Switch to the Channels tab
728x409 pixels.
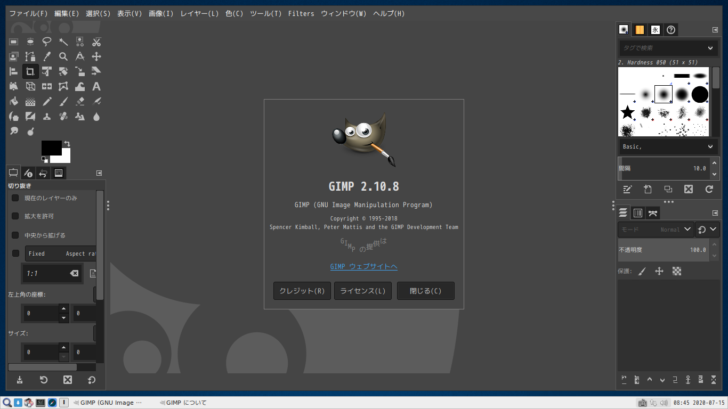pyautogui.click(x=638, y=213)
